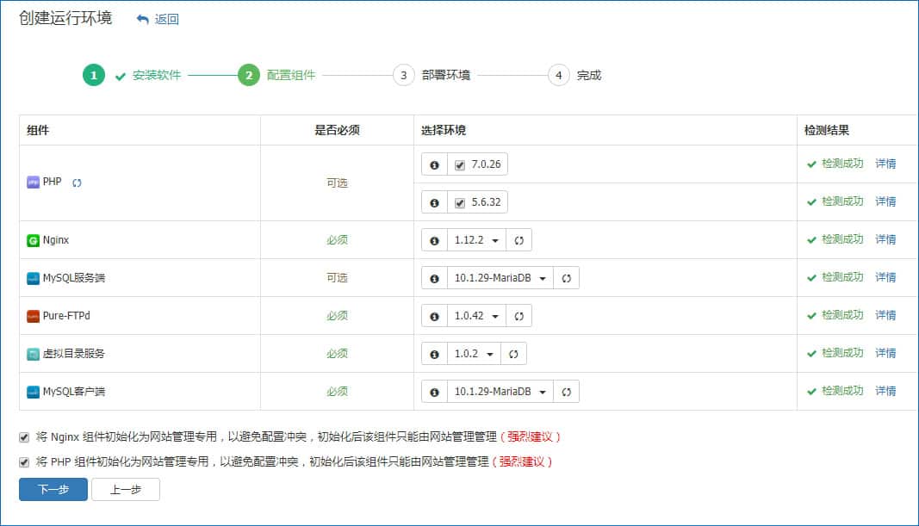
Task: Click the 创建运行环境 page title
Action: click(65, 18)
